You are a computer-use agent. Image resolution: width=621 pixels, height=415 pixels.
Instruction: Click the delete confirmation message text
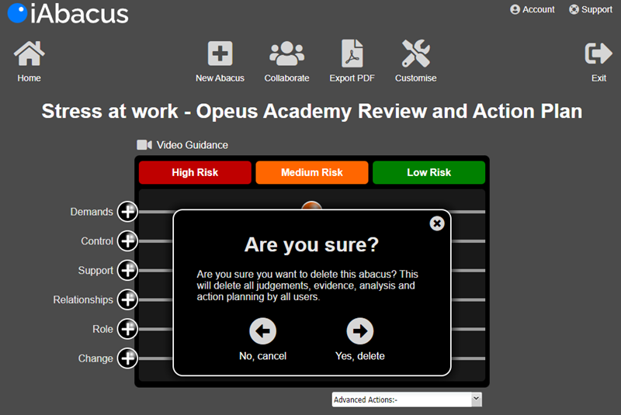307,285
